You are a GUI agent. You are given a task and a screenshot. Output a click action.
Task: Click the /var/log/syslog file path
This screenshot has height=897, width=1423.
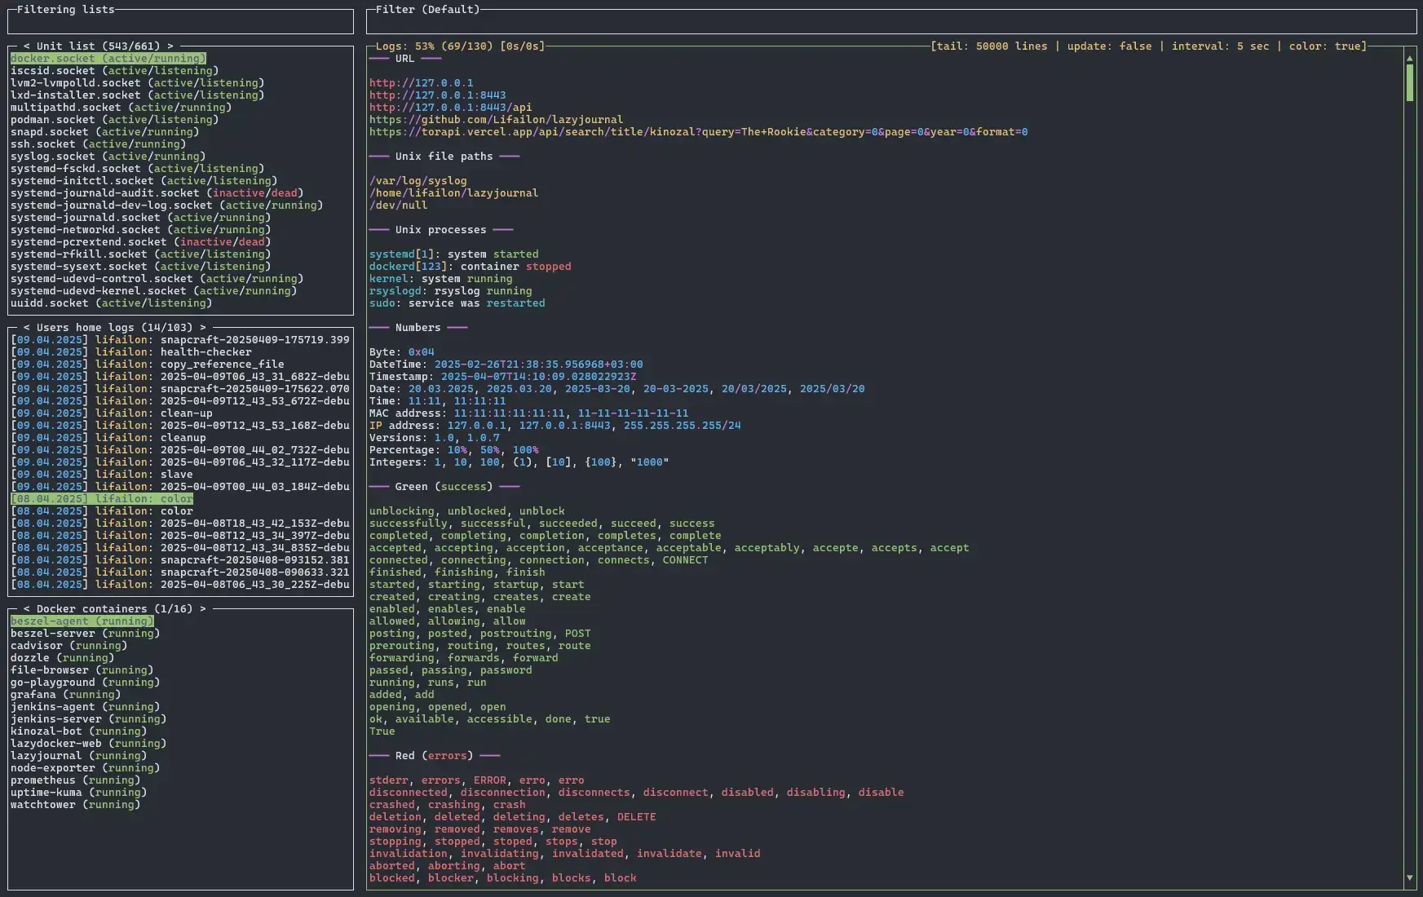coord(418,181)
